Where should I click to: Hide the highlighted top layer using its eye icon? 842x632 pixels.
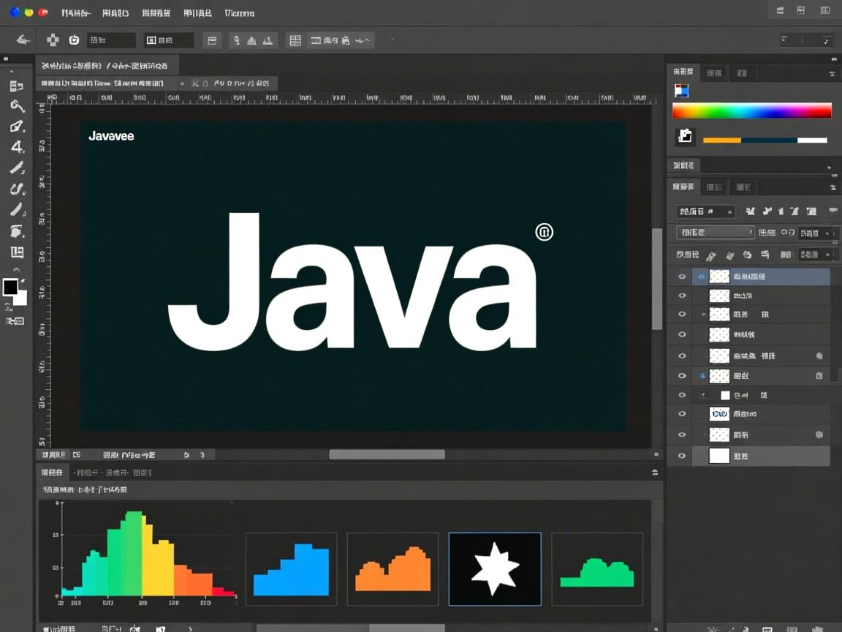pos(682,276)
